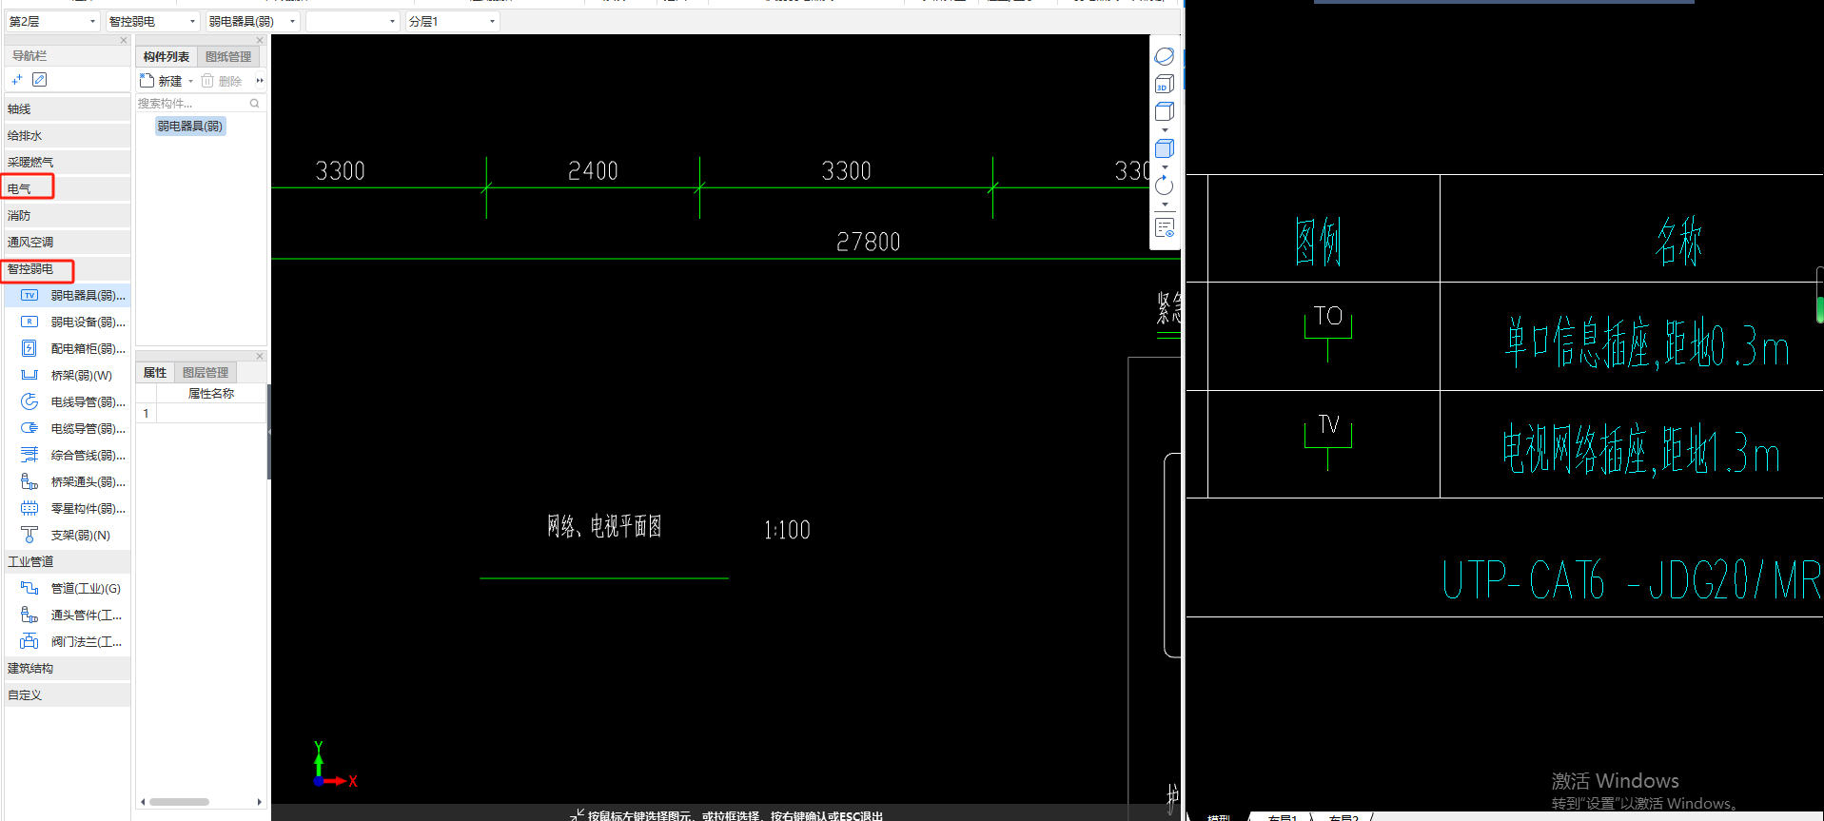1824x821 pixels.
Task: Open dropdown arrow below solid cube icon
Action: [1165, 167]
